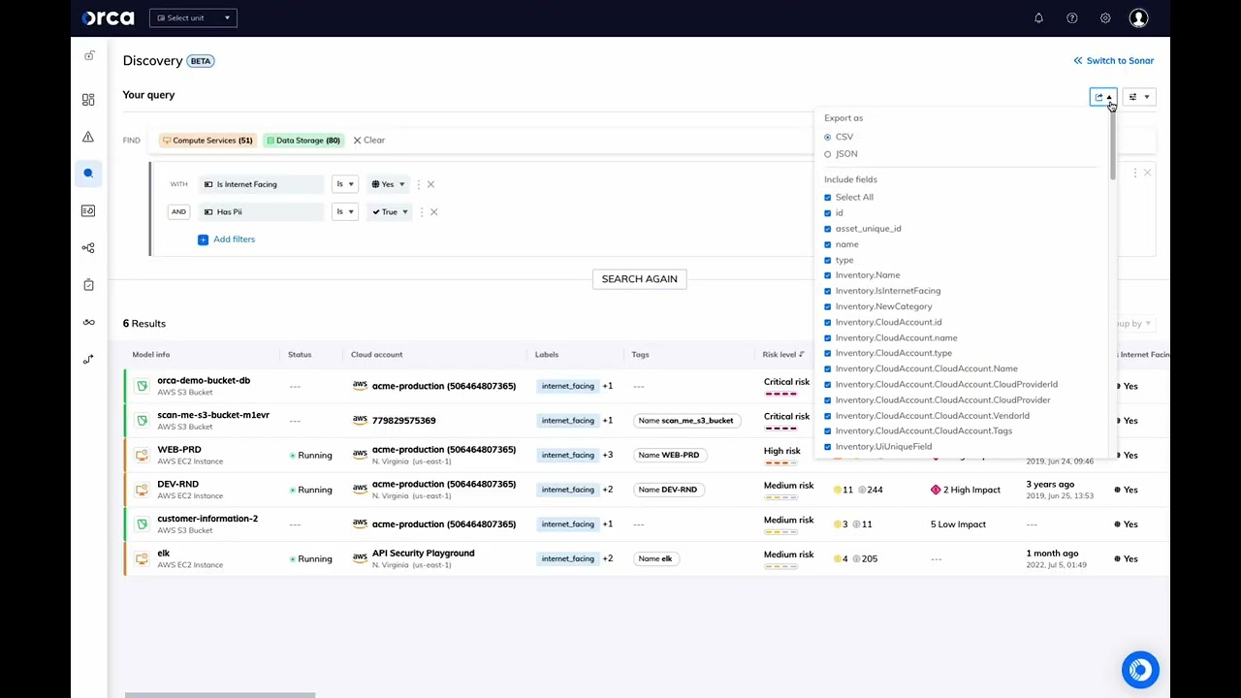Image resolution: width=1241 pixels, height=698 pixels.
Task: Click Switch to Sonar link
Action: click(1113, 61)
